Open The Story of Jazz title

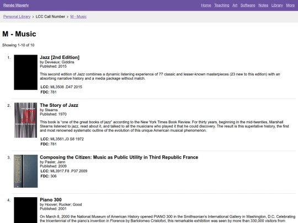click(x=59, y=105)
